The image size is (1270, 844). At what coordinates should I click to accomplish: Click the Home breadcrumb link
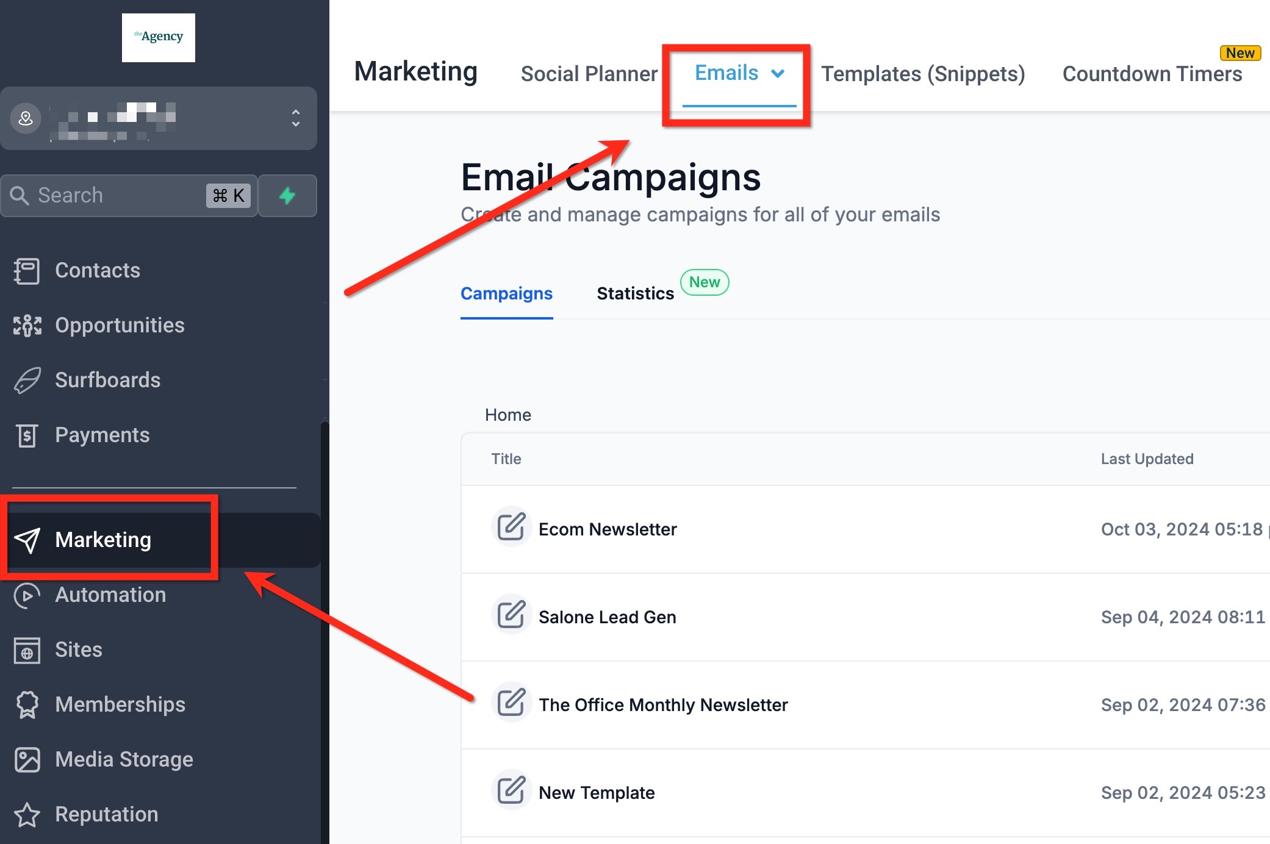508,415
